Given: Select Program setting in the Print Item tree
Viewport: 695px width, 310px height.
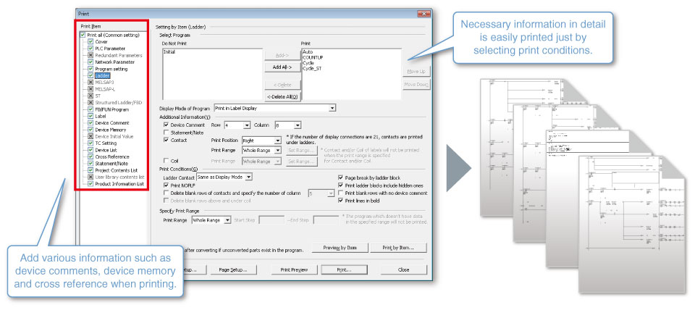Looking at the screenshot, I should point(111,69).
